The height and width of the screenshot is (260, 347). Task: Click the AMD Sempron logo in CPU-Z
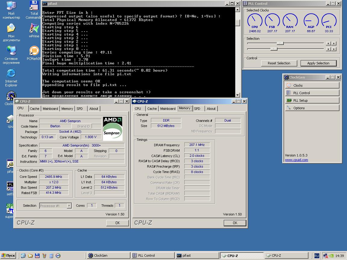[x=113, y=129]
